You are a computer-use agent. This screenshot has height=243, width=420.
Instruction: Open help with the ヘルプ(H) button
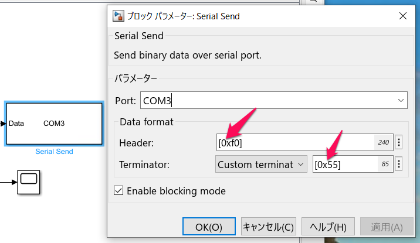tap(328, 227)
